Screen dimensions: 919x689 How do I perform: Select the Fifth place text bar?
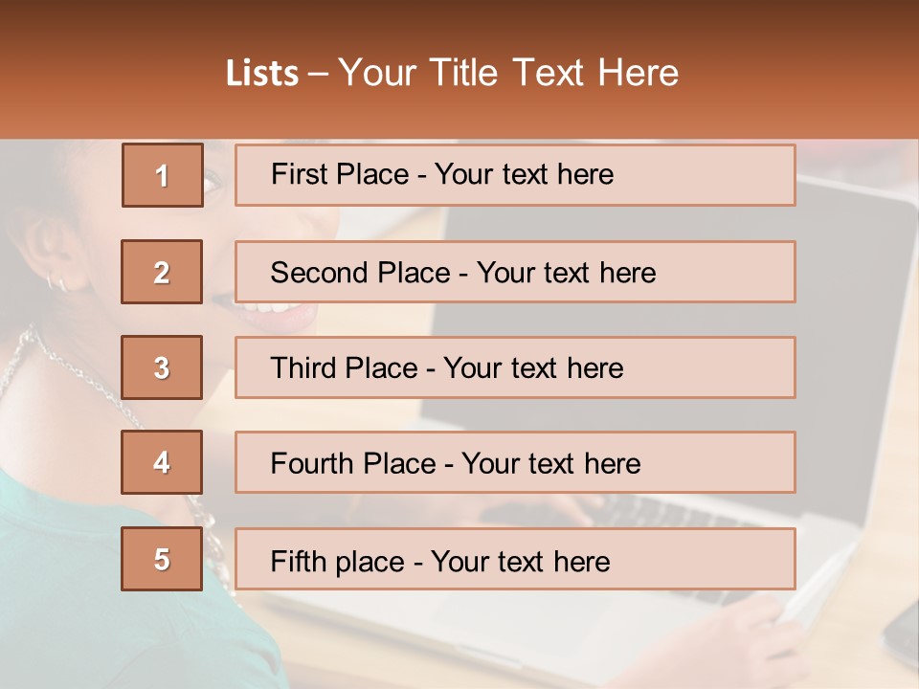point(515,559)
